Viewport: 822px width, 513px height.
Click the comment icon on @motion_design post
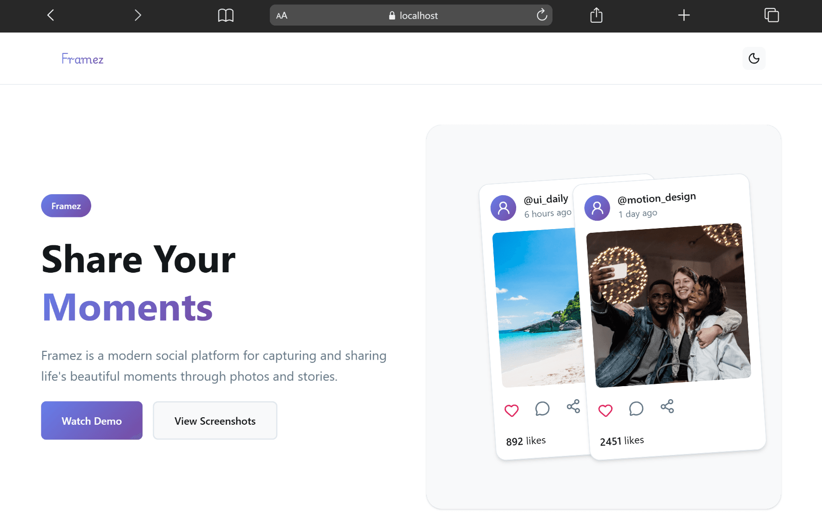tap(636, 408)
